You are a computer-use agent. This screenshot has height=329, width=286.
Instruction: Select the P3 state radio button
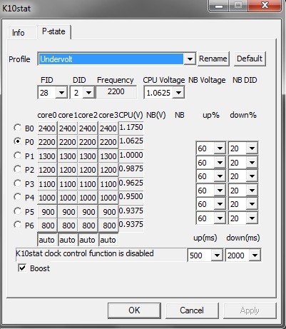17,183
